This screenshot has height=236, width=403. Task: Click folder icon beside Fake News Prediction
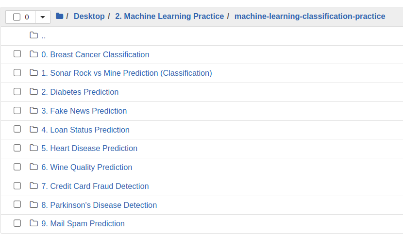coord(34,111)
